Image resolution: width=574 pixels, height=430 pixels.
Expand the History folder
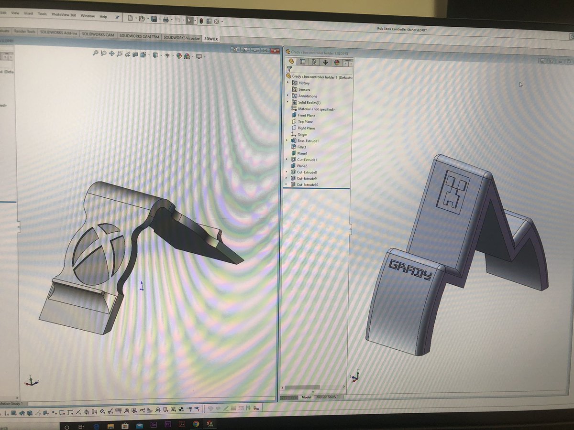(x=287, y=82)
